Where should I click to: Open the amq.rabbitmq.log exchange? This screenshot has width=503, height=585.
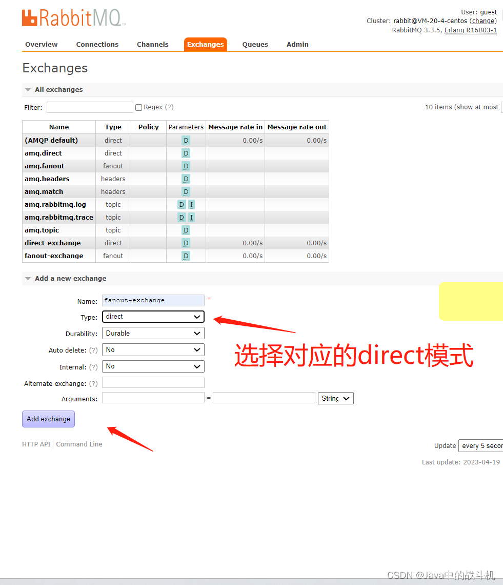tap(55, 204)
